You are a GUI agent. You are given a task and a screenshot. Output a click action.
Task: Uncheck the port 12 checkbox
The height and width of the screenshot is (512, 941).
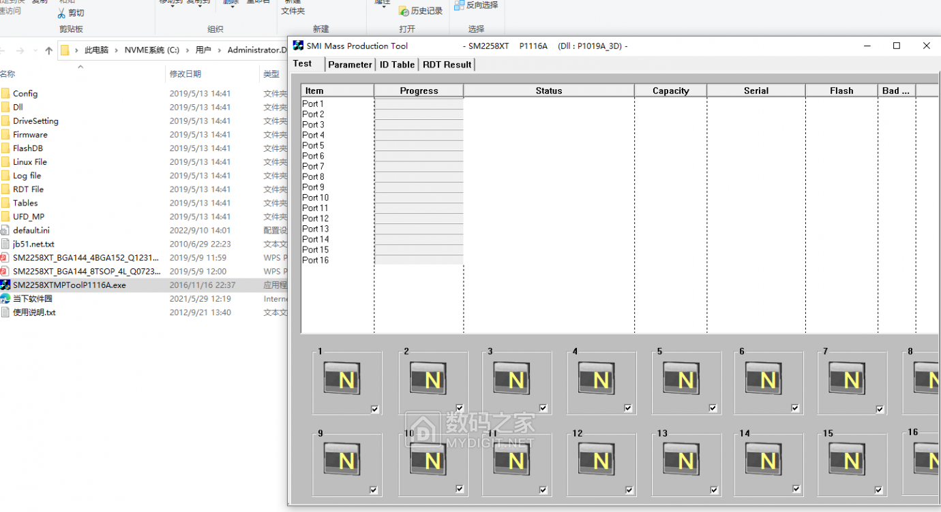click(629, 490)
